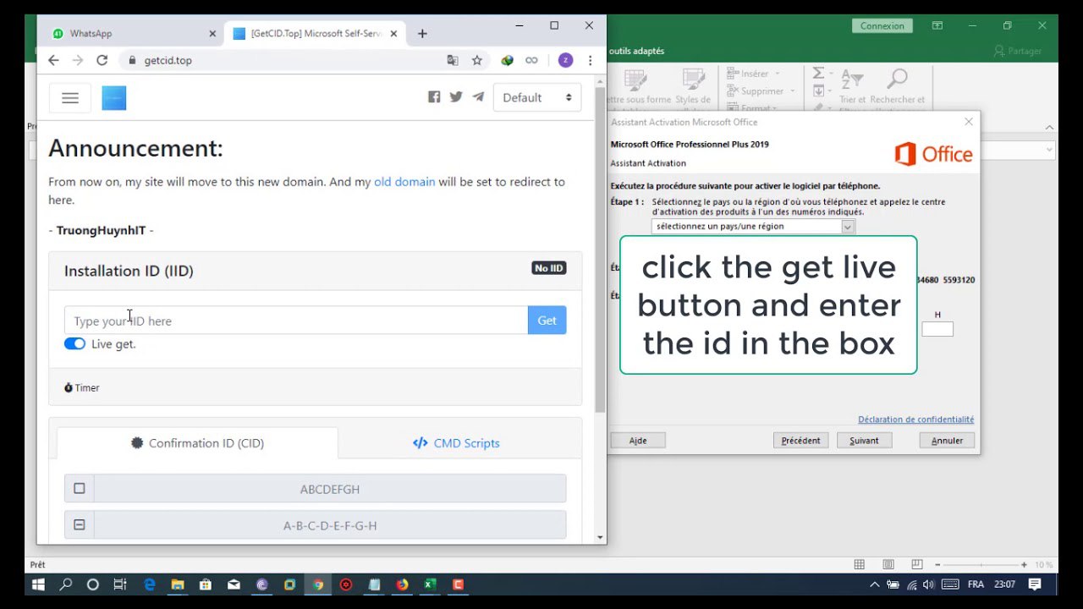Click Trier et filtrer icon in Excel
Viewport: 1083px width, 609px height.
point(852,79)
